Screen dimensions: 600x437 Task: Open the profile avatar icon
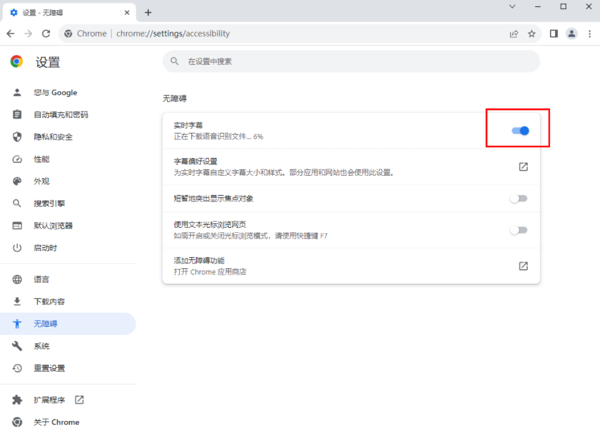coord(572,33)
